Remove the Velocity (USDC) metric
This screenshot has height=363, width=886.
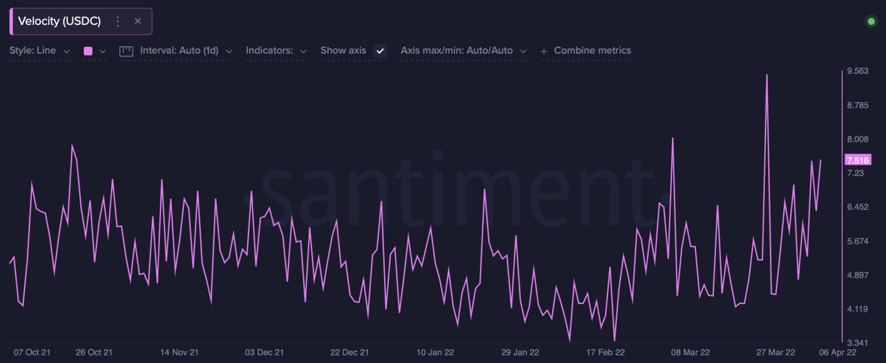coord(138,21)
